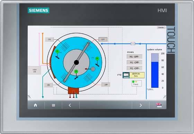Click the lower-right OFF valve button
This screenshot has height=134, width=194.
coord(106,85)
